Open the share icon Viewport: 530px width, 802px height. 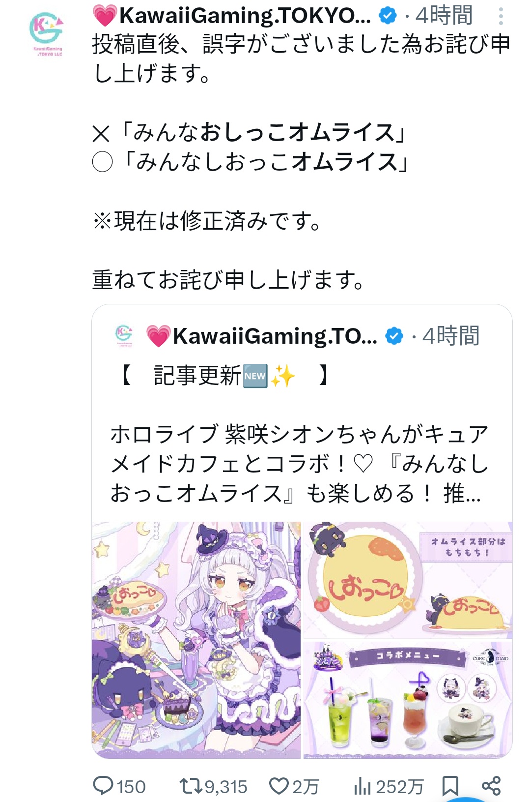click(x=491, y=786)
